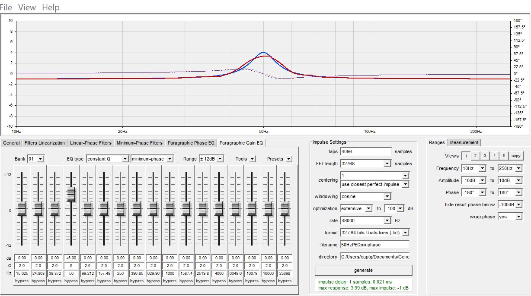Open the Phase -180° dropdown
This screenshot has height=296, width=531.
473,192
